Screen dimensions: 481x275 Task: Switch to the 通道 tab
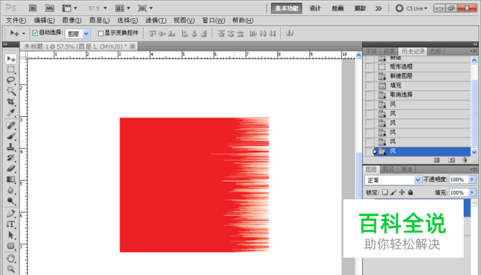406,169
